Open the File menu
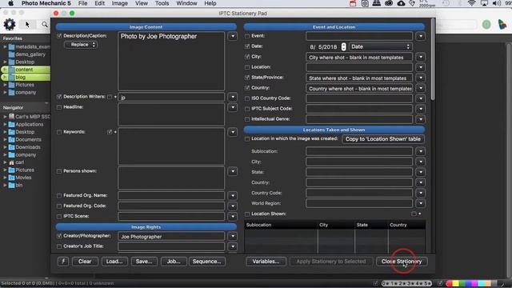The width and height of the screenshot is (512, 288). point(82,3)
